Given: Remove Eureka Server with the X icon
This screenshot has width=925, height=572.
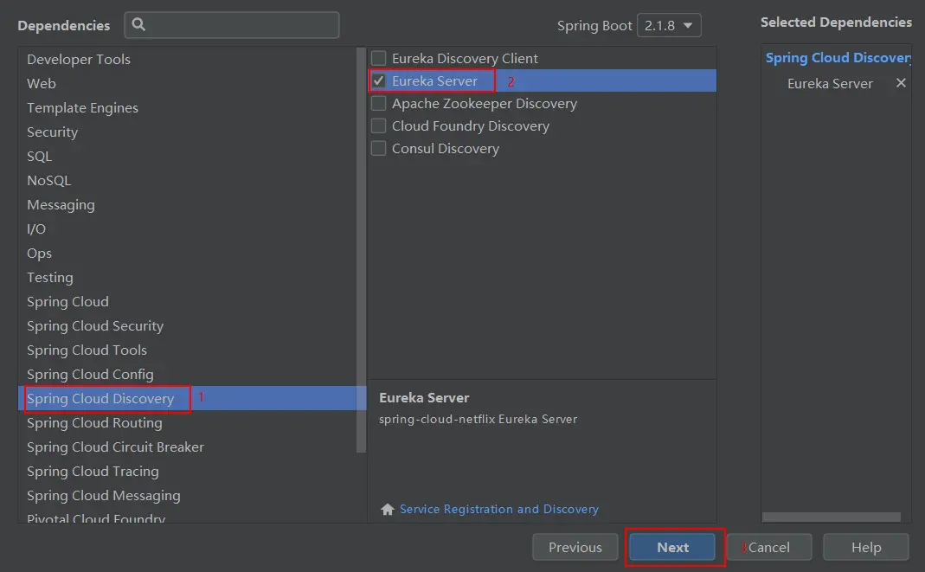Looking at the screenshot, I should pos(901,82).
